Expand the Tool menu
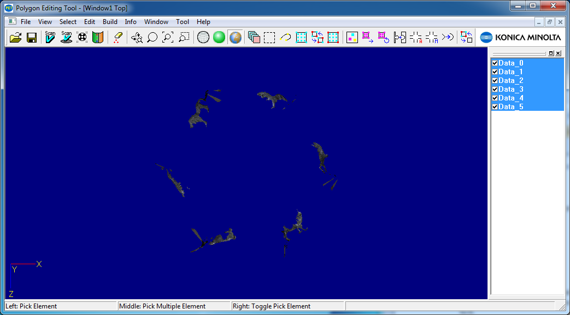 click(183, 22)
